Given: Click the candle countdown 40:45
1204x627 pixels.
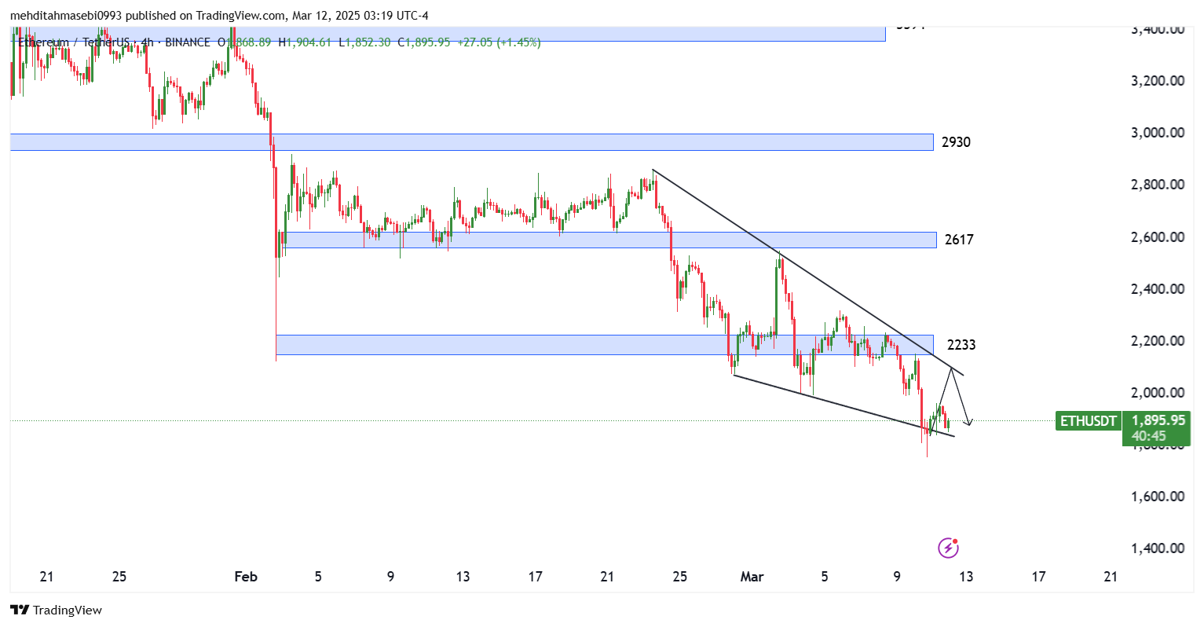Looking at the screenshot, I should [1149, 436].
